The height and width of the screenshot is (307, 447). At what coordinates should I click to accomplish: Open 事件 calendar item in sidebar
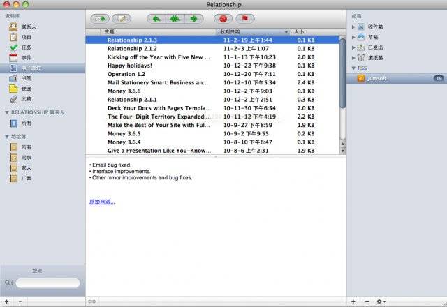(x=26, y=58)
